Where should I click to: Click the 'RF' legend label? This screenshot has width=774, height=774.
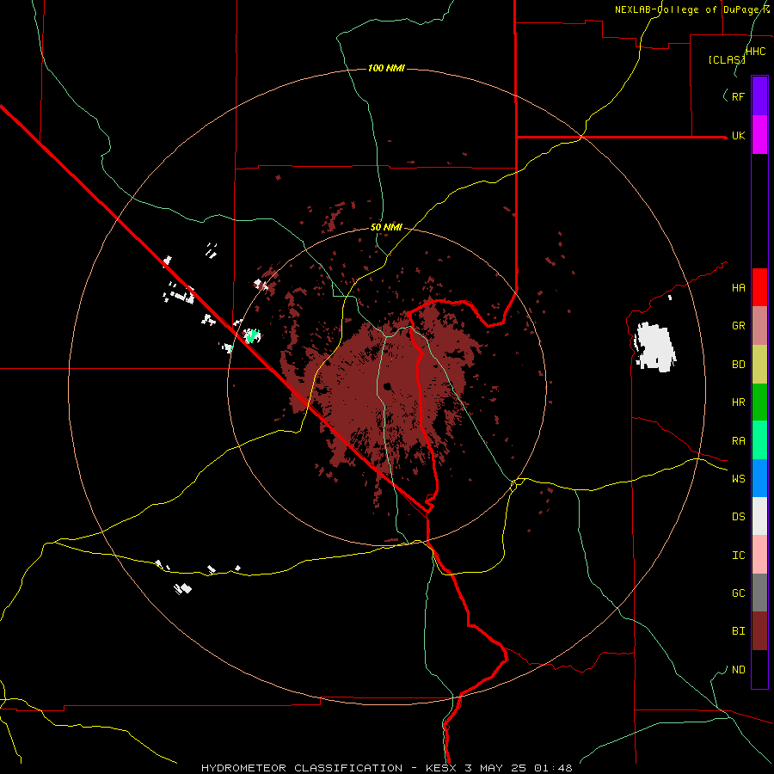point(739,96)
